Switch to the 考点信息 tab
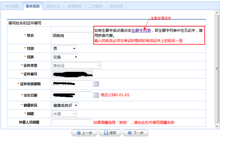The width and height of the screenshot is (225, 144). 12,6
